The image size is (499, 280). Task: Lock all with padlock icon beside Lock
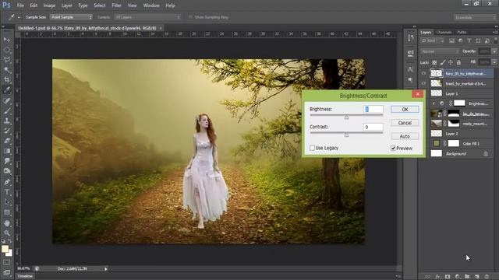pyautogui.click(x=458, y=62)
